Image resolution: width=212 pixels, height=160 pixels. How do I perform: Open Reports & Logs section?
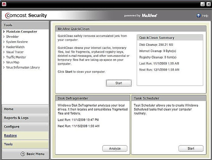[25, 118]
